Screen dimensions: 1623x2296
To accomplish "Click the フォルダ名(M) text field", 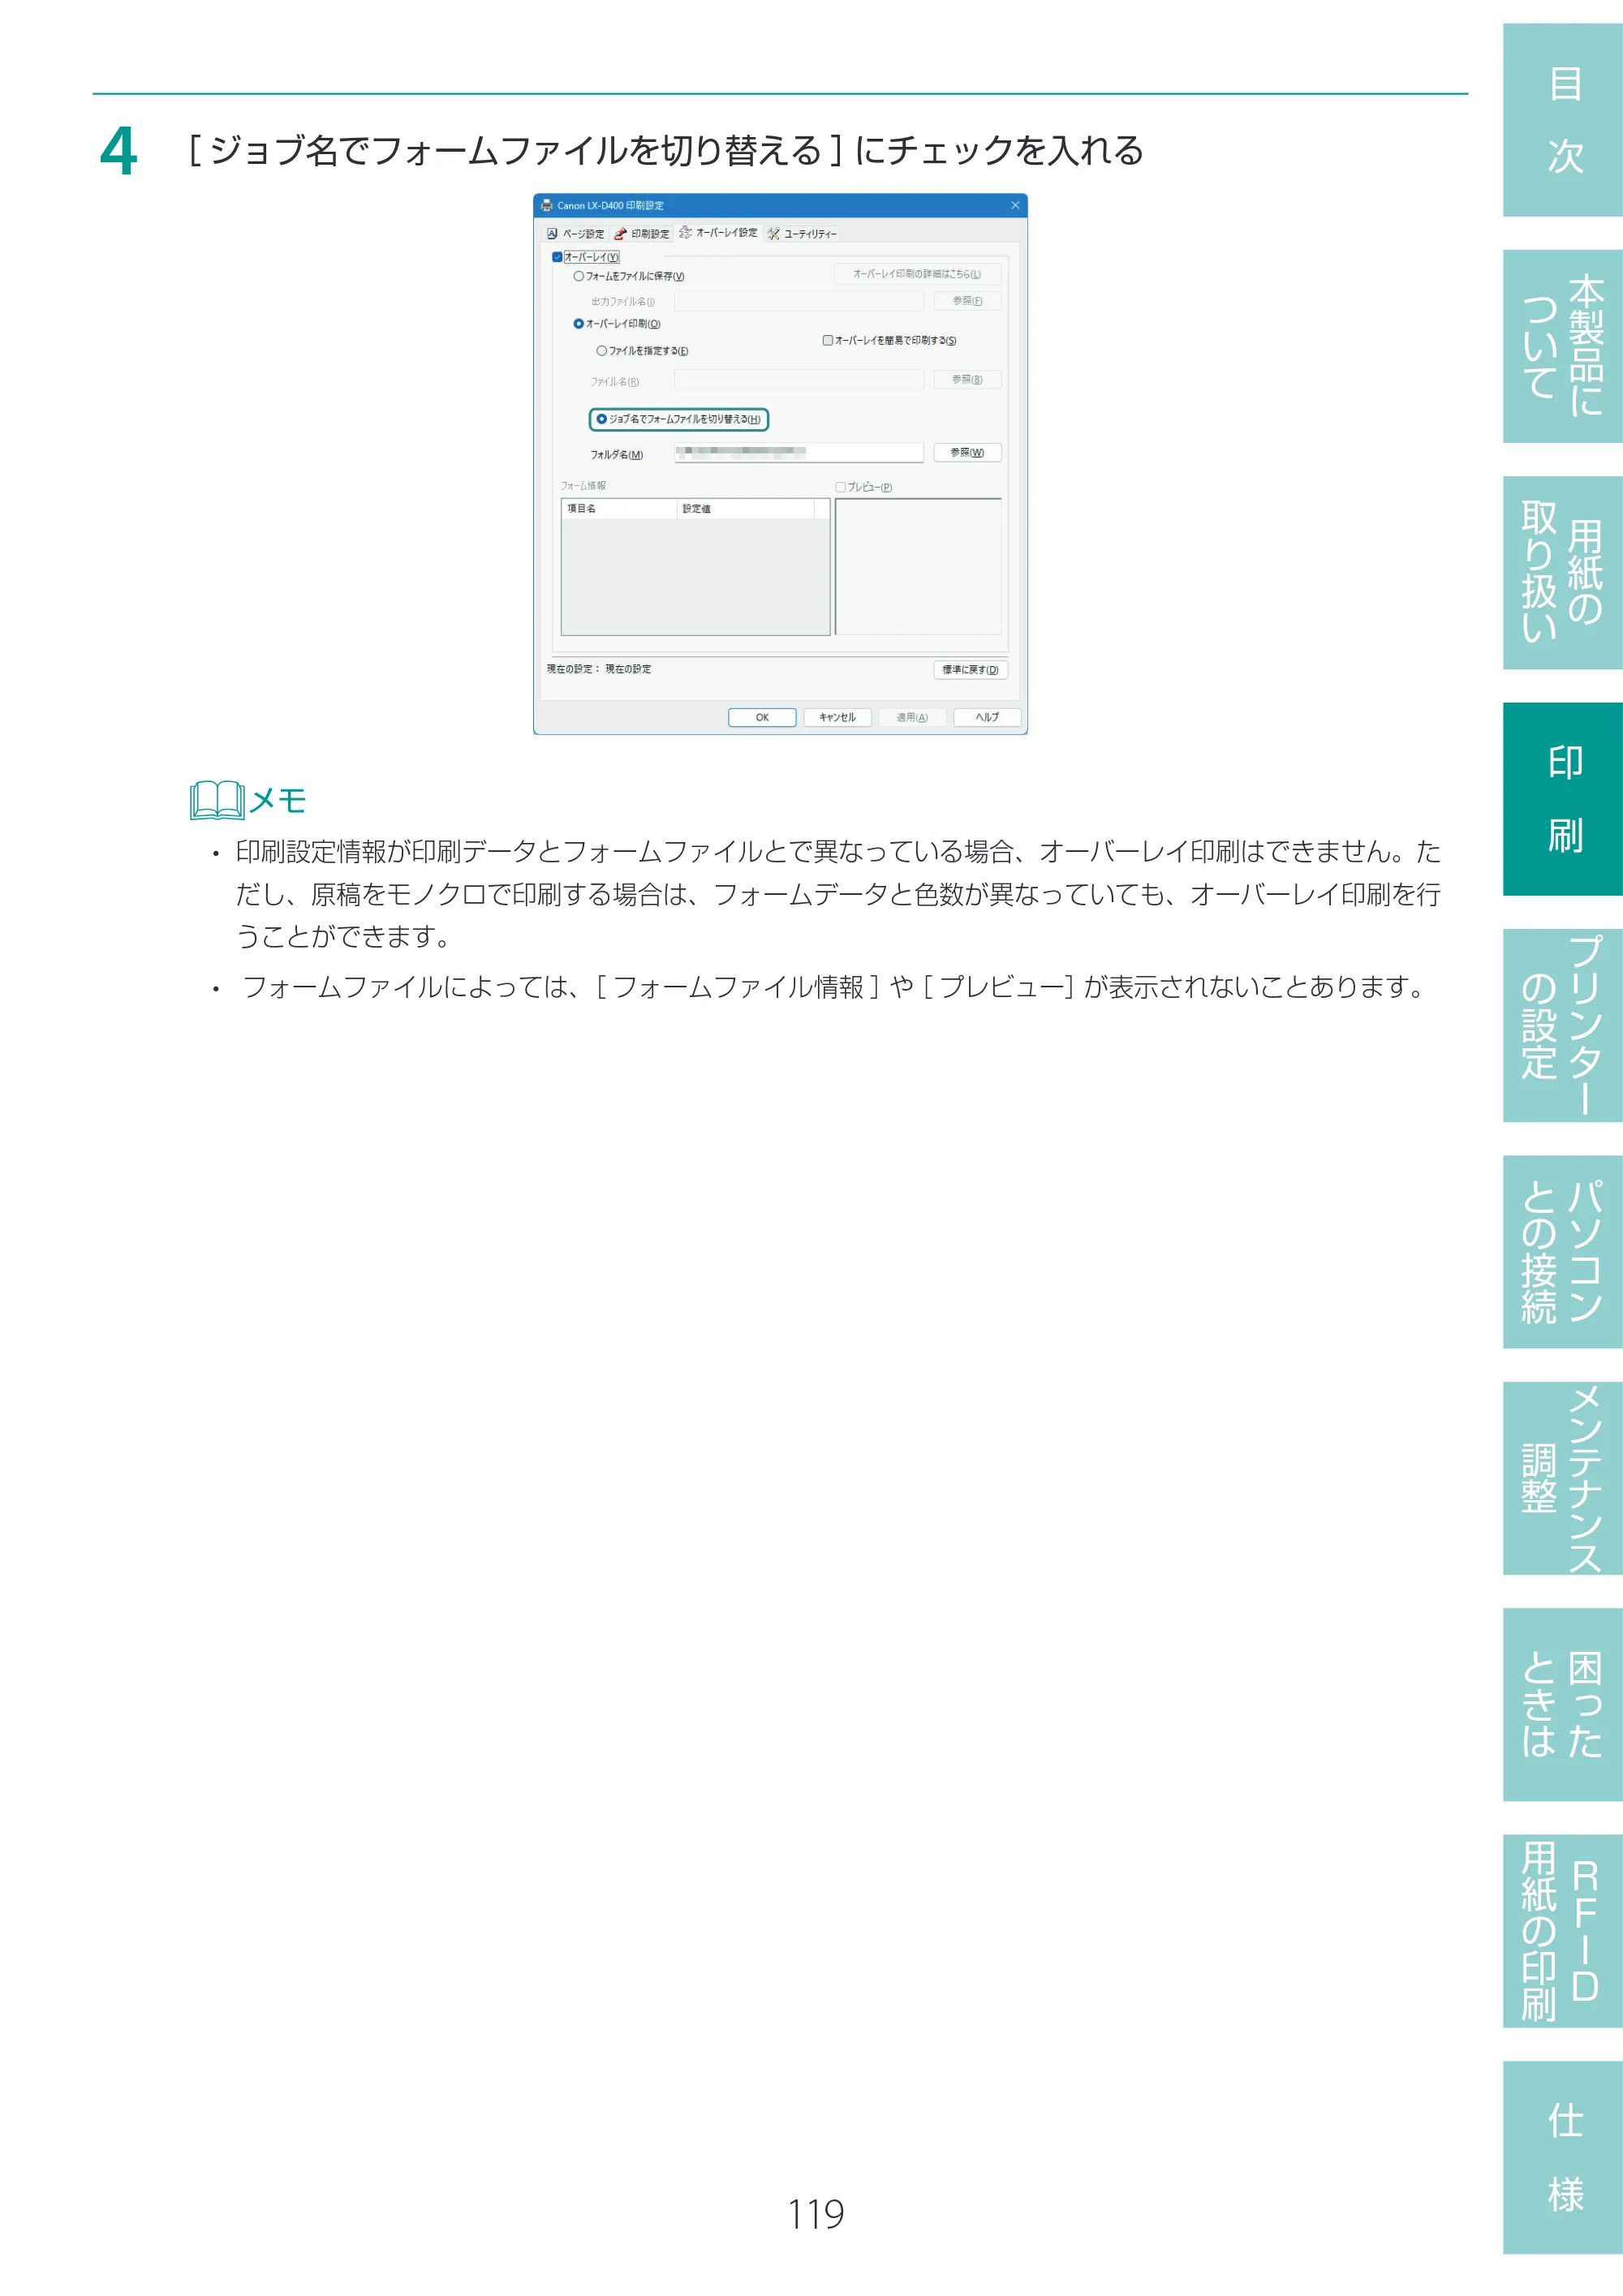I will pyautogui.click(x=798, y=453).
